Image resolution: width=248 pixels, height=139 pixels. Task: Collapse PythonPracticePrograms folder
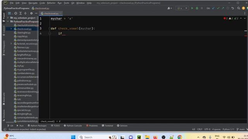8,22
